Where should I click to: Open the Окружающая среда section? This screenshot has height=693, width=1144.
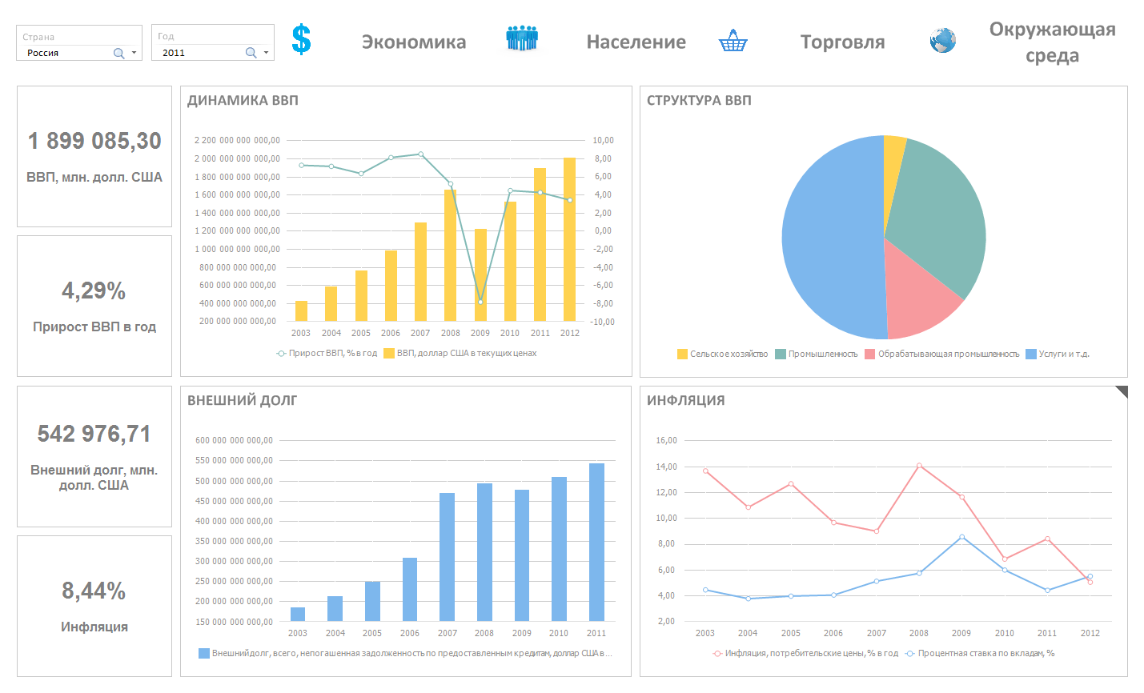pos(1052,42)
